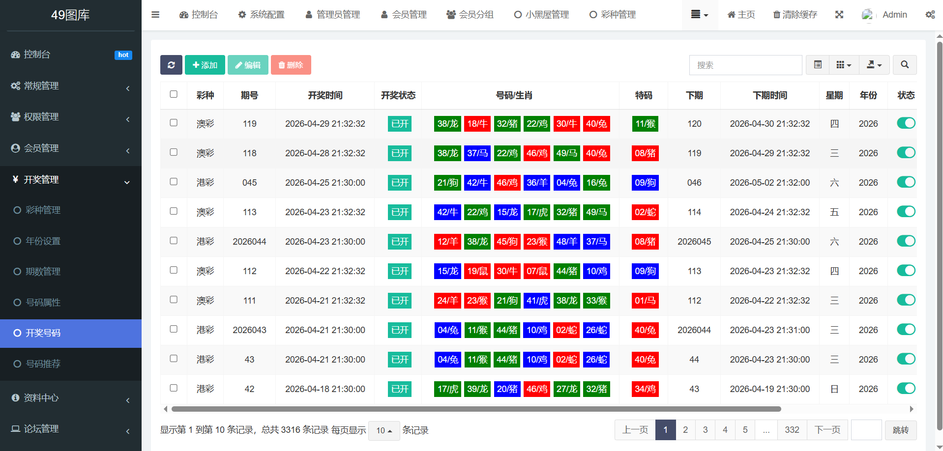943x451 pixels.
Task: Go to the 下一页 pagination link
Action: coord(827,430)
